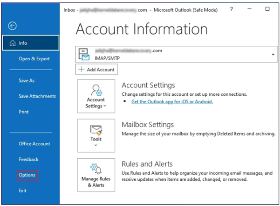Click the Help question mark icon
The height and width of the screenshot is (206, 280).
232,9
